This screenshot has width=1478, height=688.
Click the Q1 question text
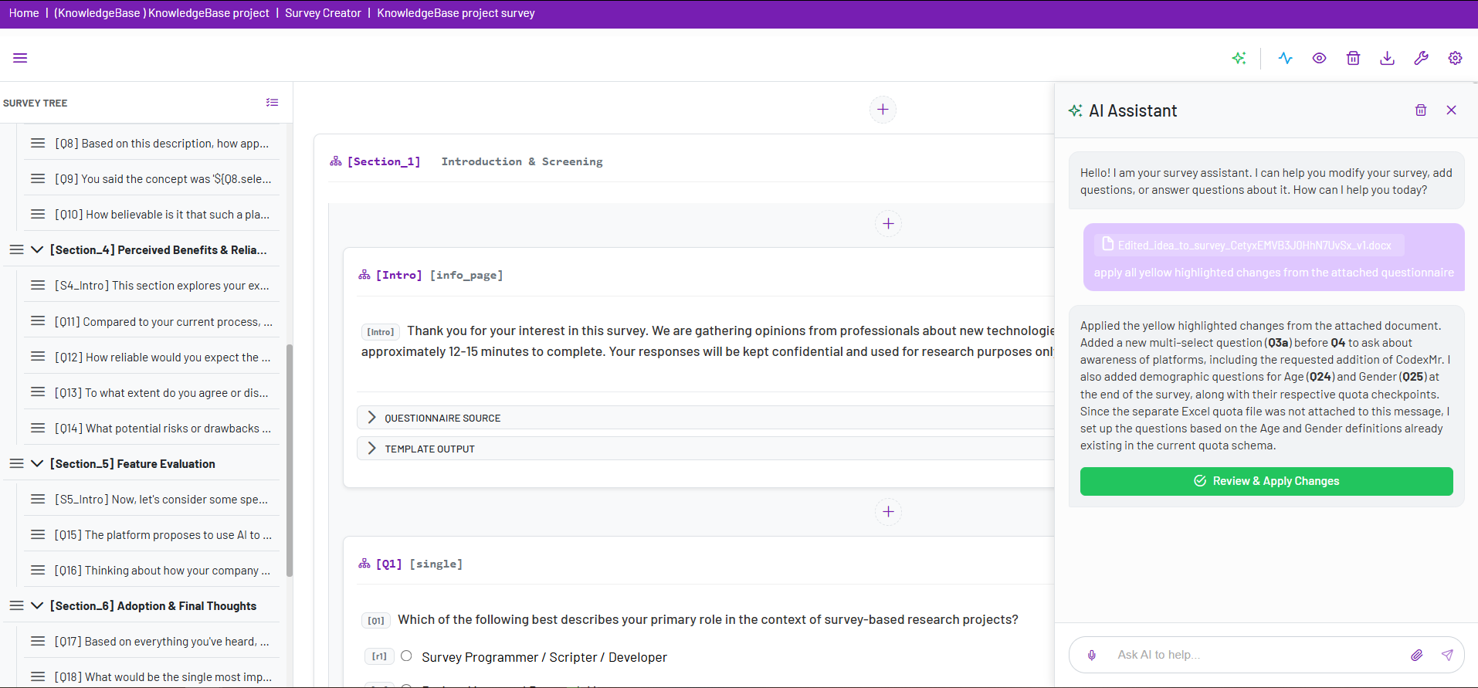click(x=708, y=619)
